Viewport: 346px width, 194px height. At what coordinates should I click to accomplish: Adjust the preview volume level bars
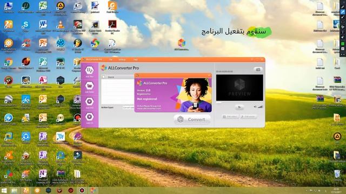tap(261, 107)
